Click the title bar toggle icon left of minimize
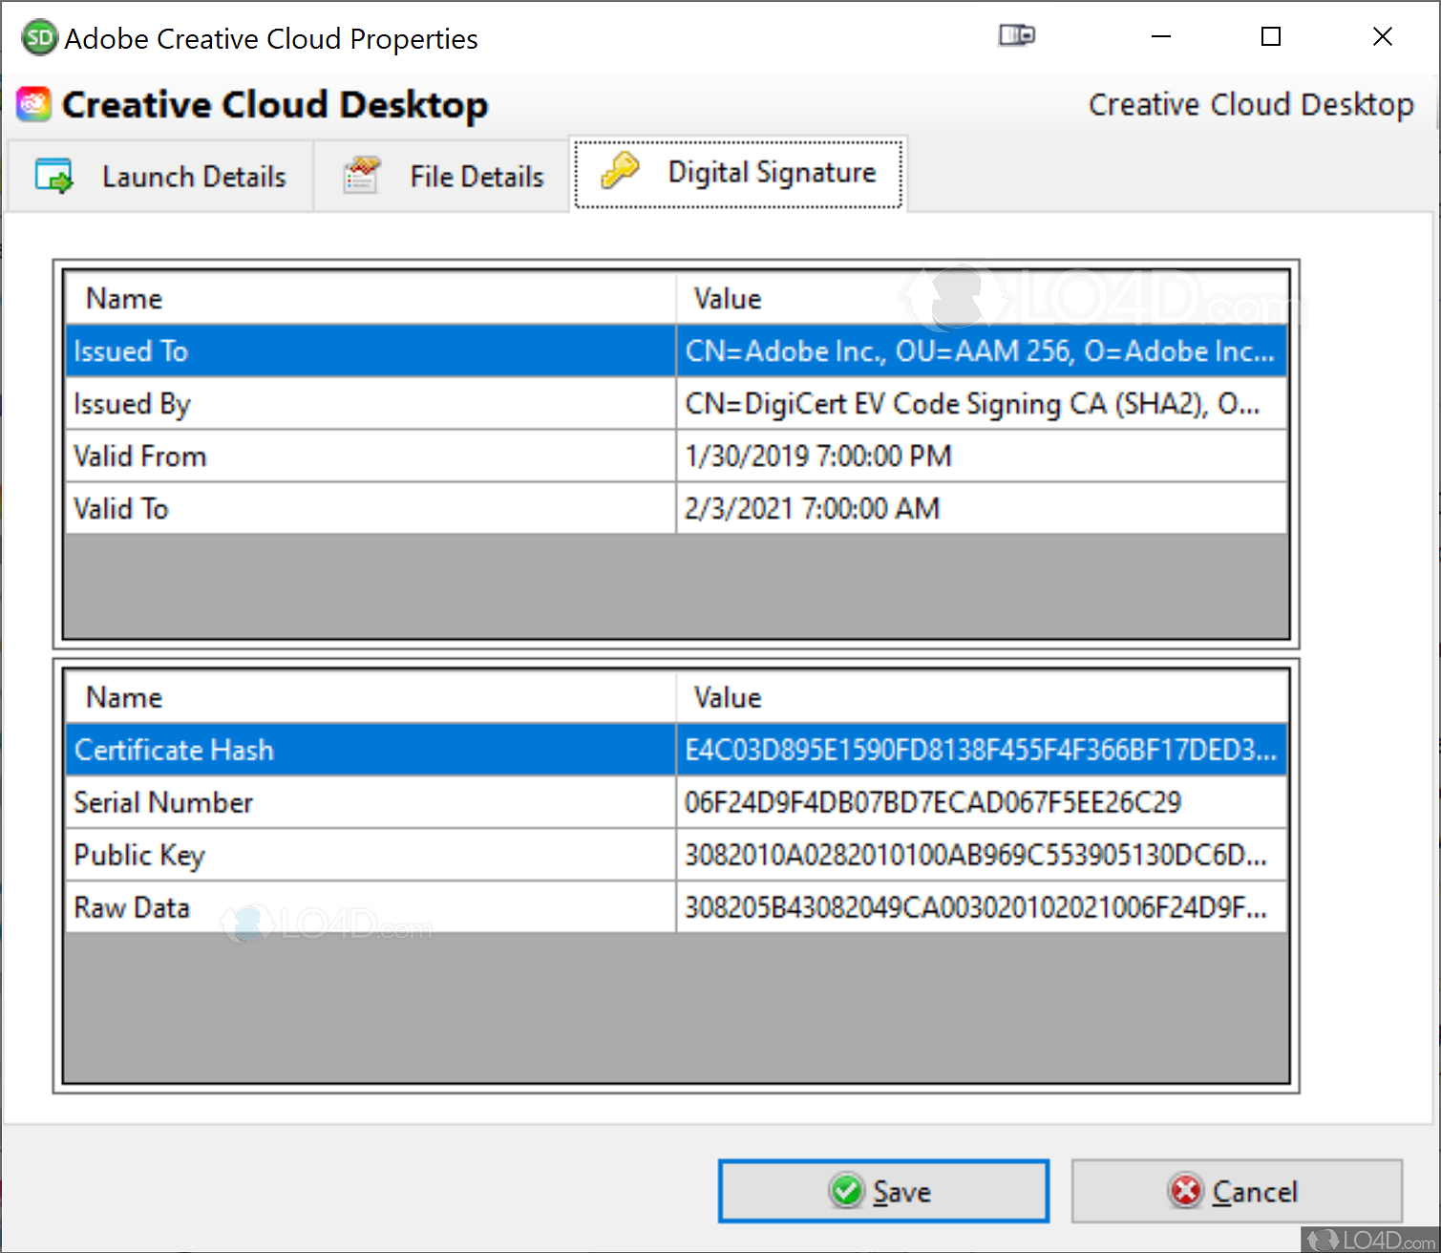Image resolution: width=1441 pixels, height=1253 pixels. (x=1017, y=36)
